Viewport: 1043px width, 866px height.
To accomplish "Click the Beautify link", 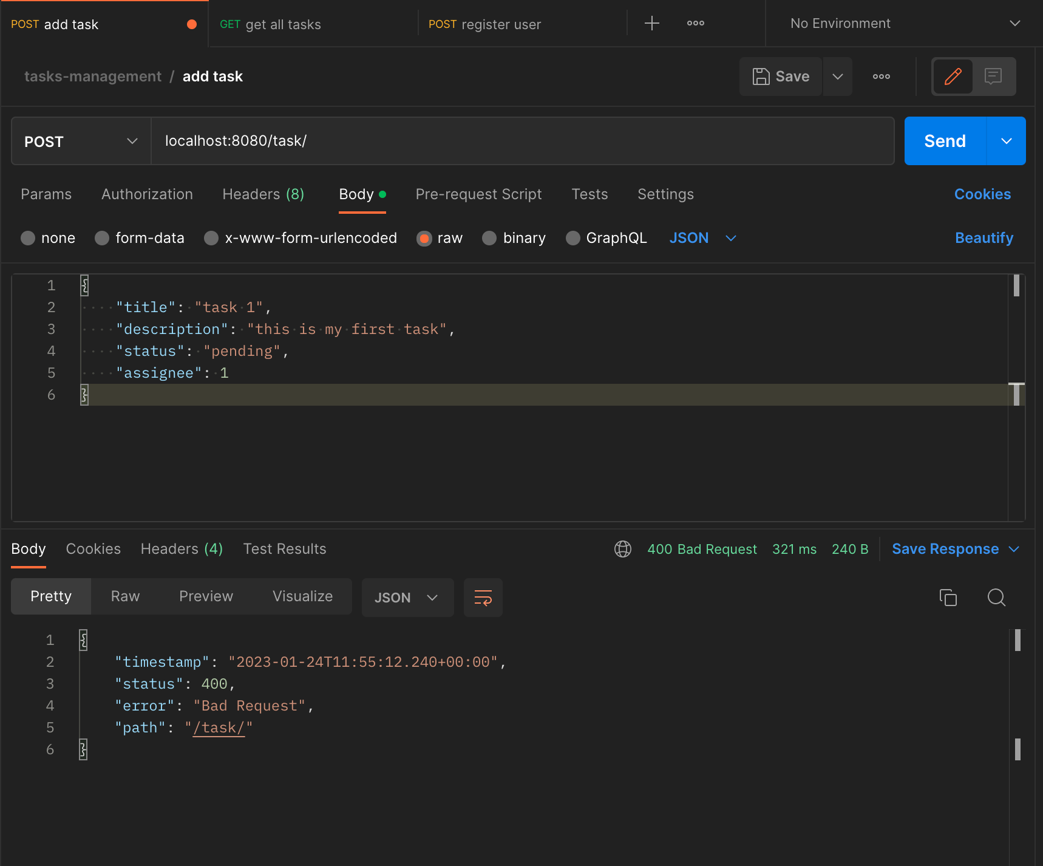I will coord(984,238).
